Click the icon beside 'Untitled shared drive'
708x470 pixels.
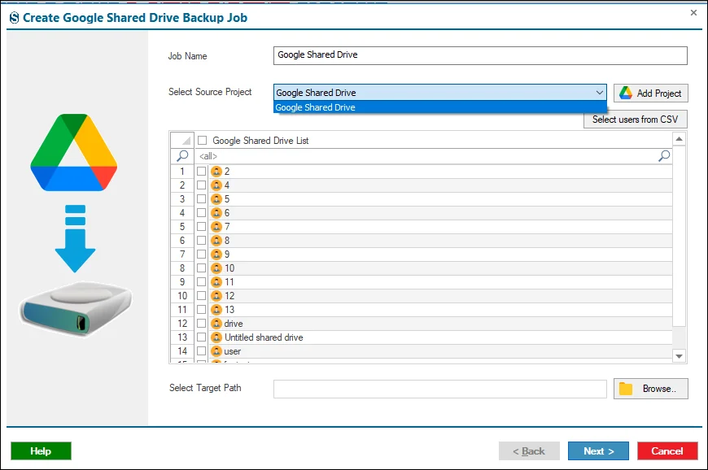point(216,337)
